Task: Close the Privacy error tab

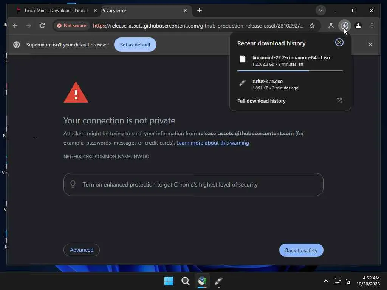Action: click(185, 11)
